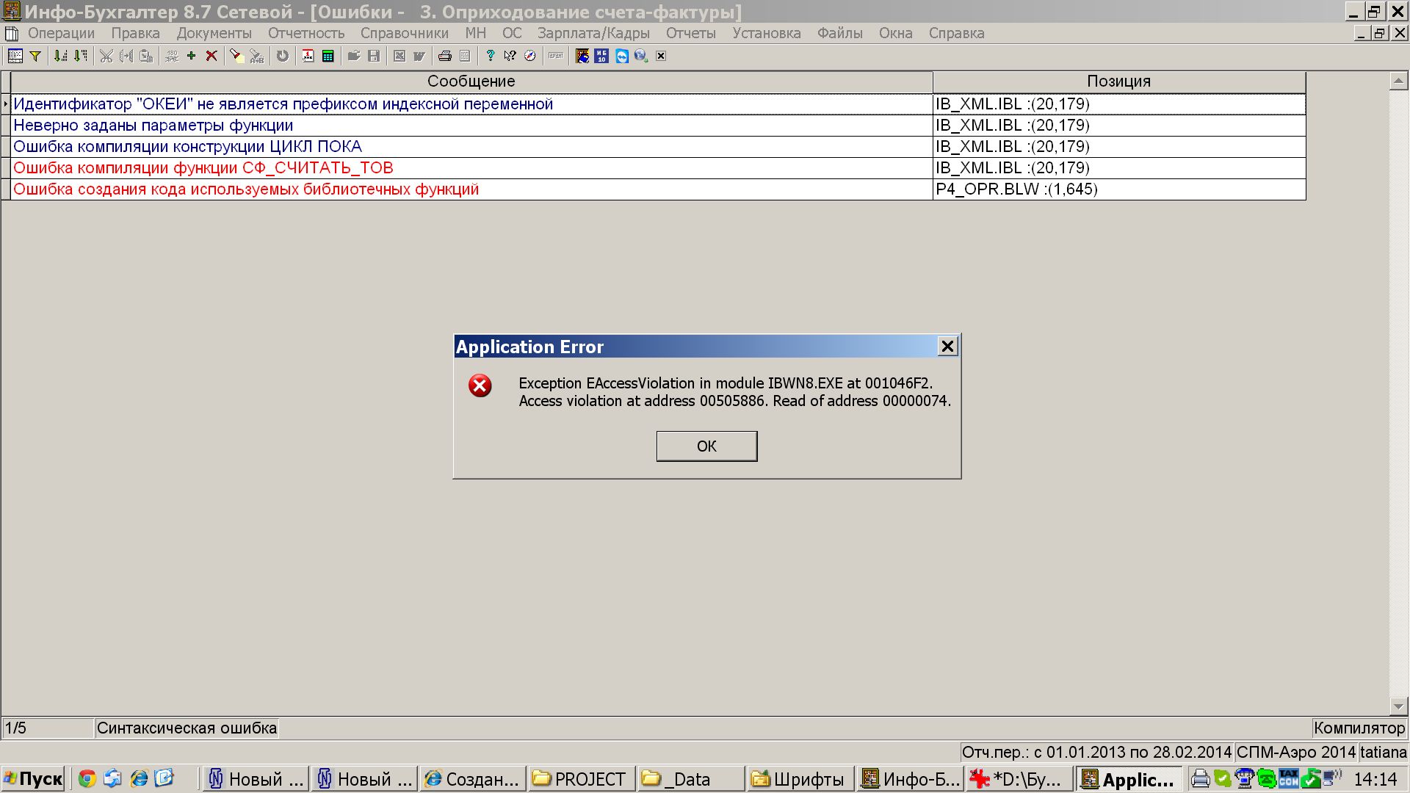
Task: Select row 'Неверно заданы параметры функции'
Action: [658, 126]
